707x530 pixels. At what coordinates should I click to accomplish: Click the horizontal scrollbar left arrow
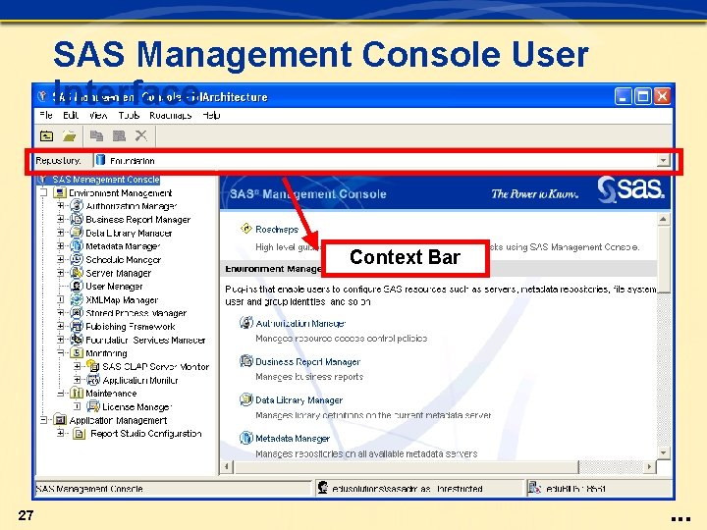(227, 467)
